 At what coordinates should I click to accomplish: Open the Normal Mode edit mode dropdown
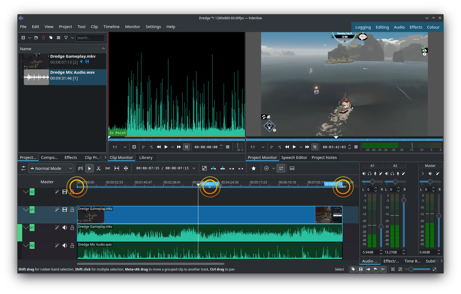pos(51,168)
